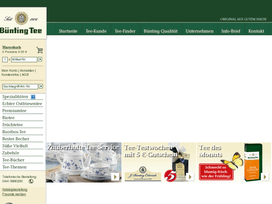The height and width of the screenshot is (204, 272).
Task: Open the shopping cart icon
Action: 40,50
